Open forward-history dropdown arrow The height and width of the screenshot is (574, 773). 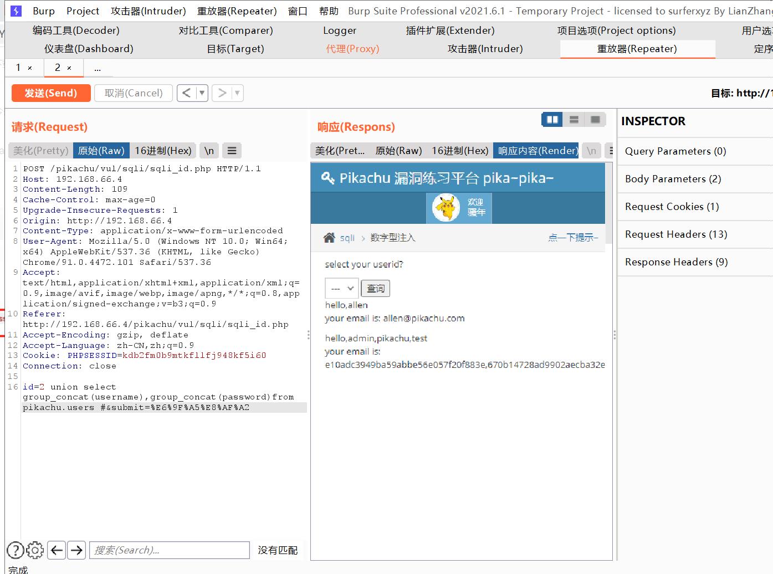click(237, 93)
